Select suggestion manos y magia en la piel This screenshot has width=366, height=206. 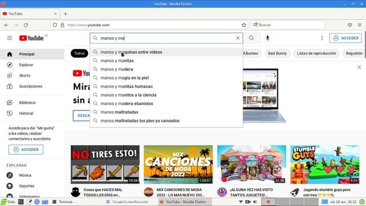(166, 78)
